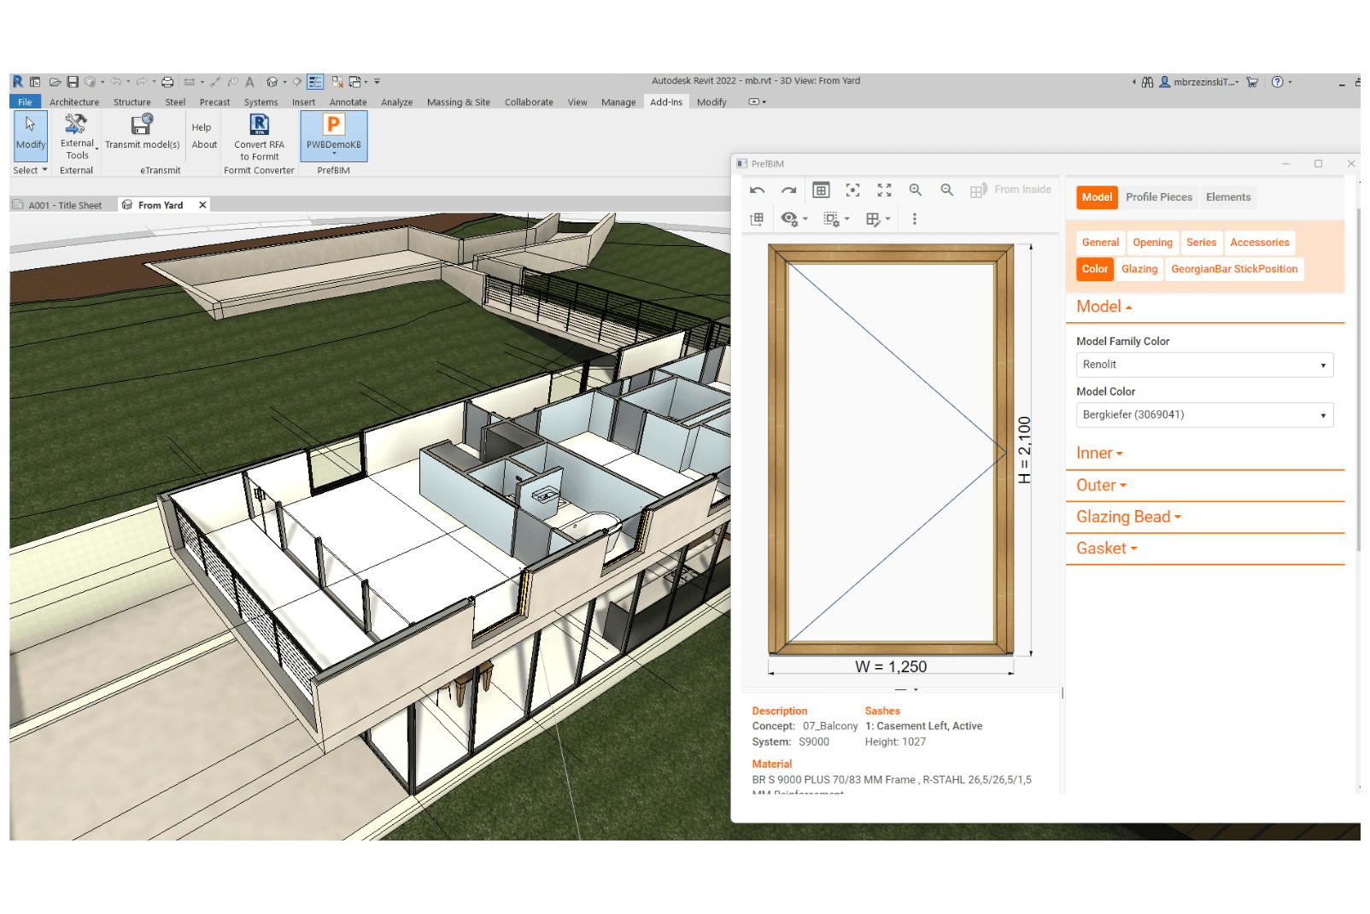Click the Redo icon in PrefBIM
Screen dimensions: 1370x914
click(x=788, y=190)
